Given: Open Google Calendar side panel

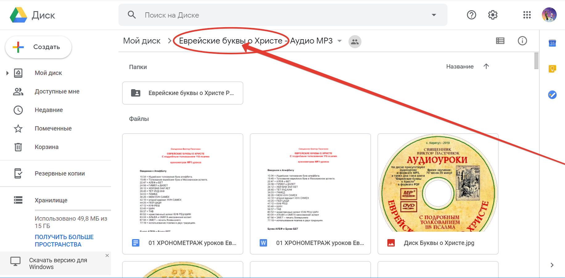Looking at the screenshot, I should [x=552, y=43].
